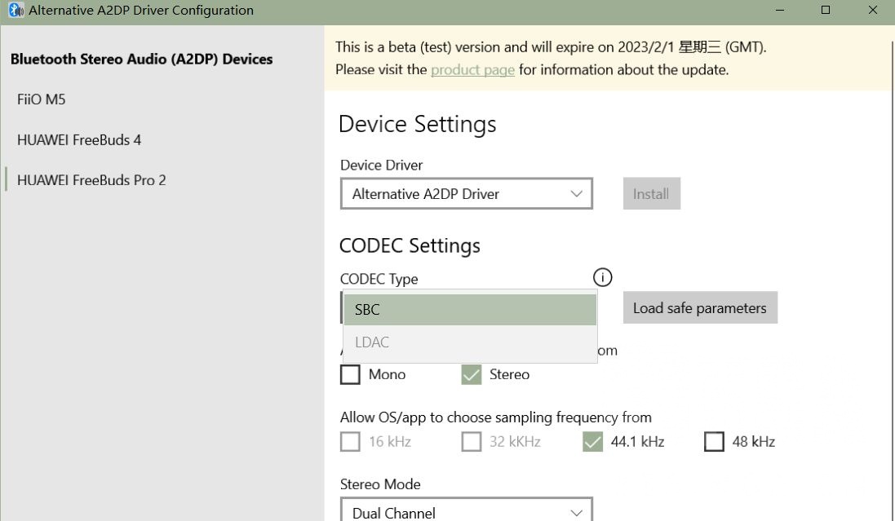The height and width of the screenshot is (521, 895).
Task: Minimize the configuration window
Action: [781, 11]
